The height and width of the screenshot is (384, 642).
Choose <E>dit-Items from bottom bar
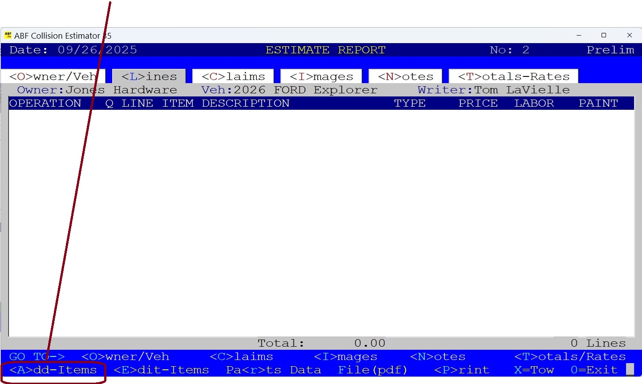161,370
